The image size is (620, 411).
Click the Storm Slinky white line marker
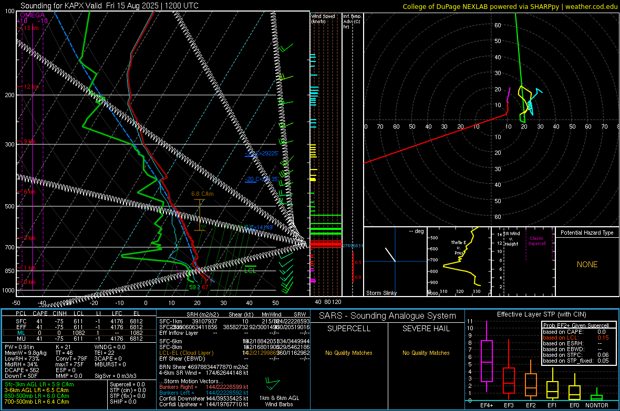(x=390, y=255)
